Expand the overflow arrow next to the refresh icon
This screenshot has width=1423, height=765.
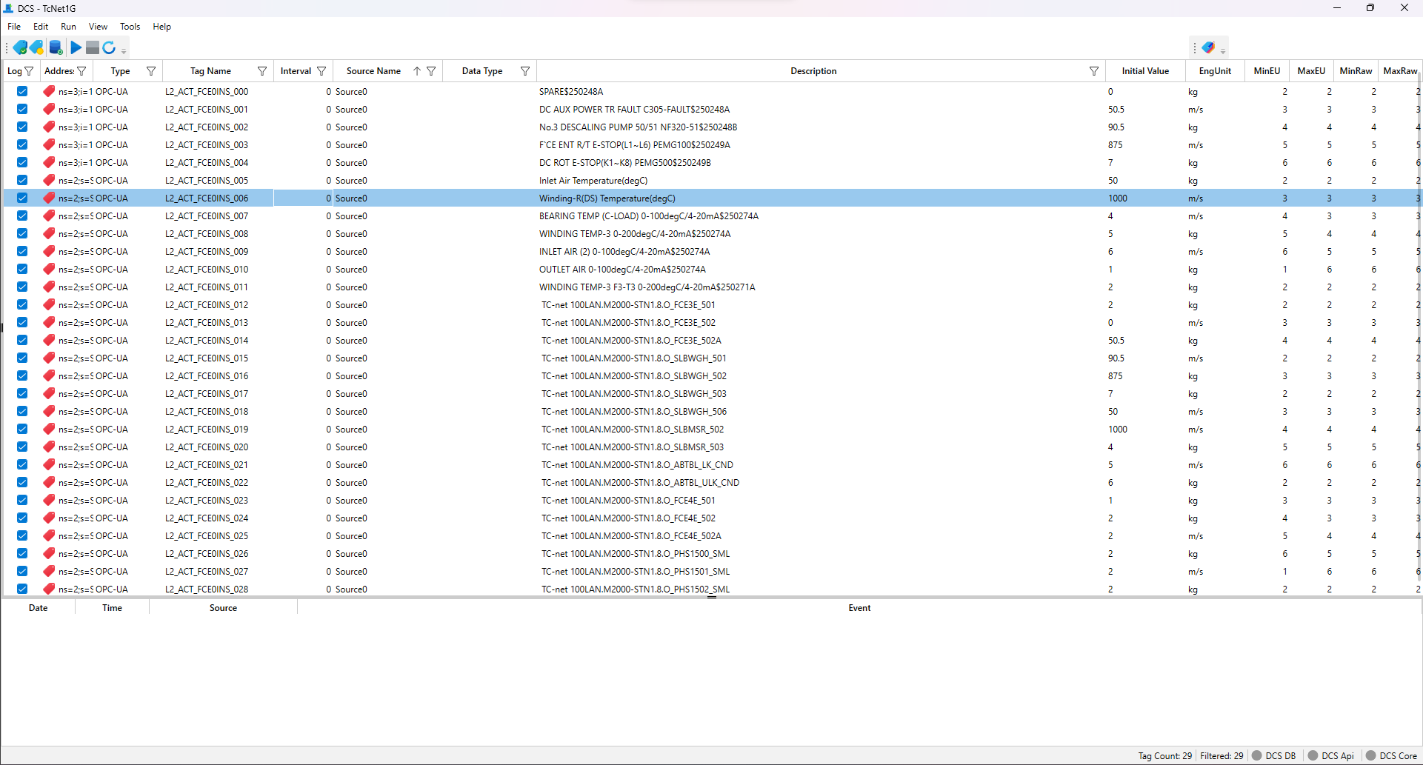123,50
